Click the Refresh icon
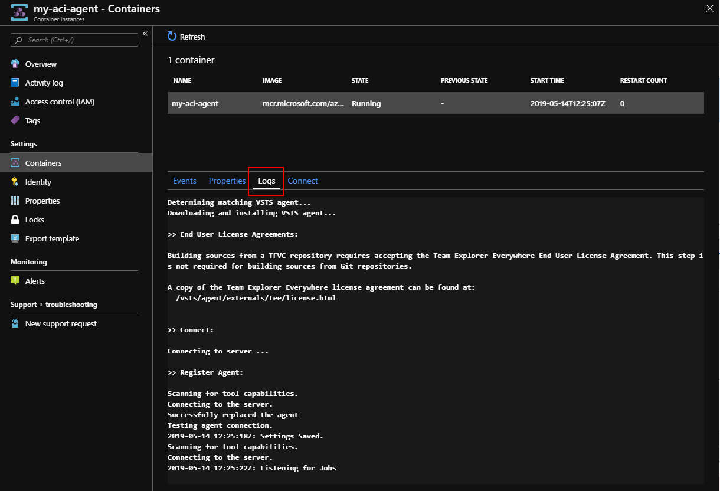The image size is (720, 491). [172, 37]
